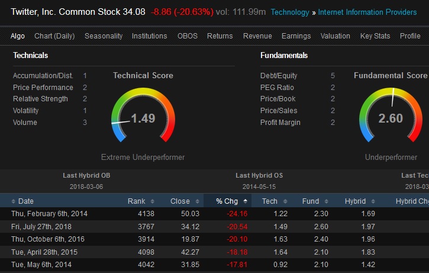429x273 pixels.
Task: Click the close price 19.87
Action: tap(190, 239)
